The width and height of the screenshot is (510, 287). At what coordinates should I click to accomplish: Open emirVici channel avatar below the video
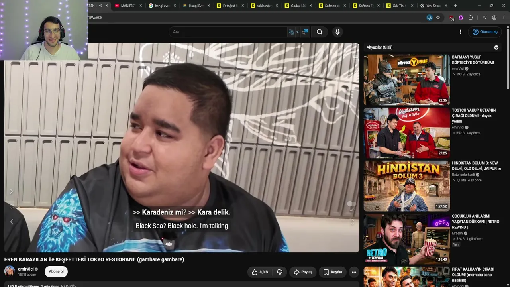pyautogui.click(x=9, y=271)
